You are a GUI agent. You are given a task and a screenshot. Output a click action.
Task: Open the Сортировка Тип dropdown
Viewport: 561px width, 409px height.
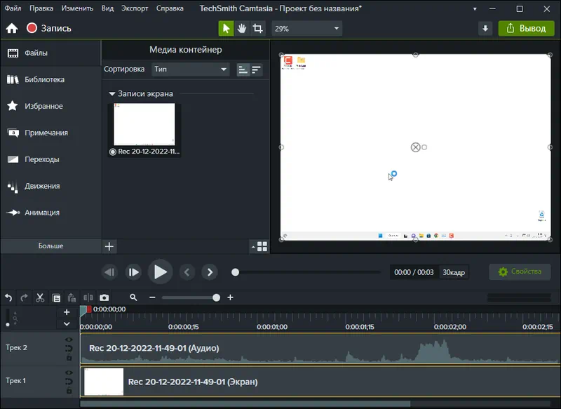190,69
